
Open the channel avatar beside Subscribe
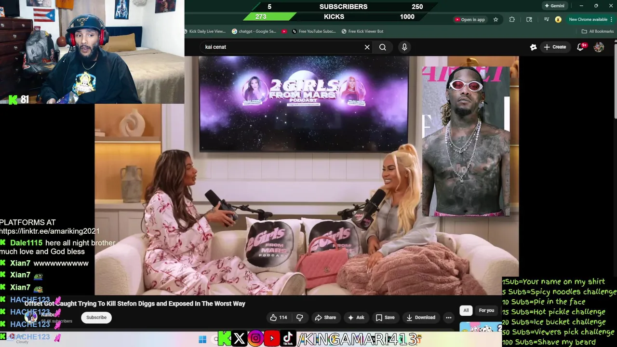pyautogui.click(x=31, y=317)
